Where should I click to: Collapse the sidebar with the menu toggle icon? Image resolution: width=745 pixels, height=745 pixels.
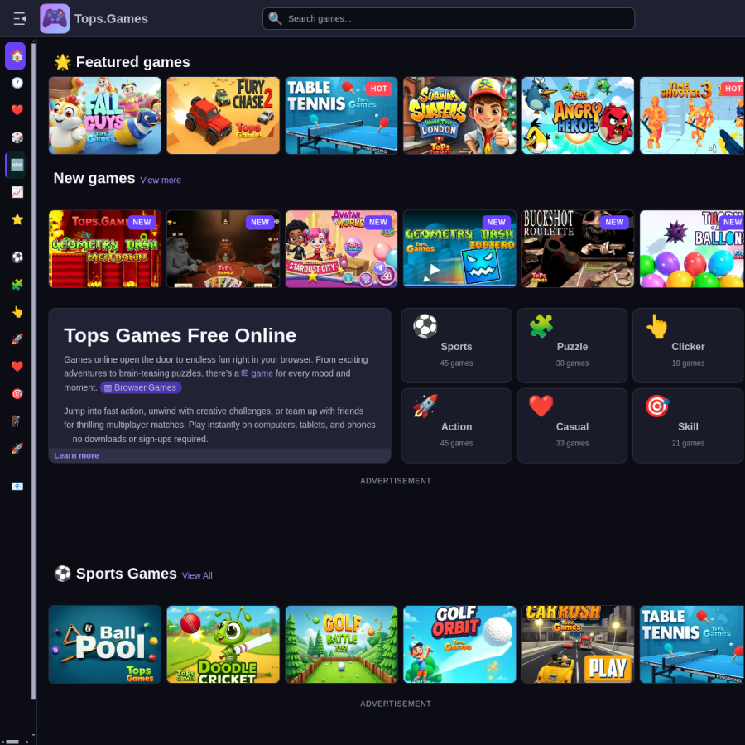pyautogui.click(x=20, y=18)
